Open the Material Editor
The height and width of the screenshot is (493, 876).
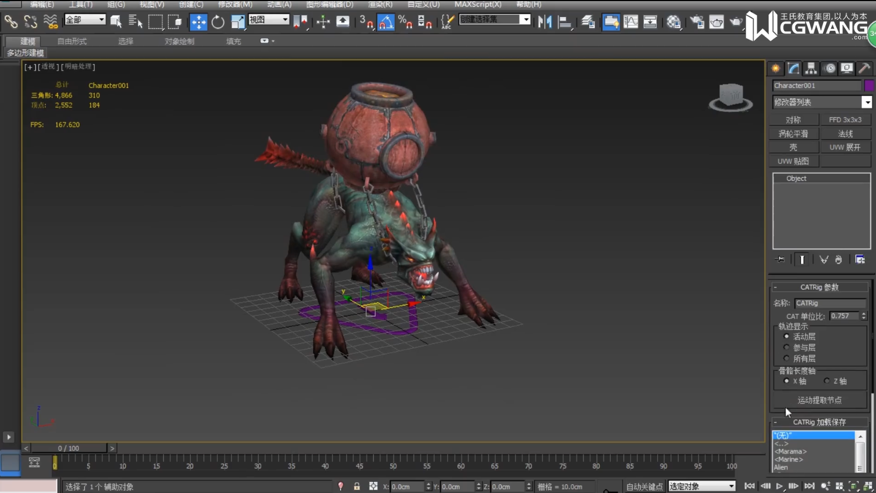(x=674, y=21)
